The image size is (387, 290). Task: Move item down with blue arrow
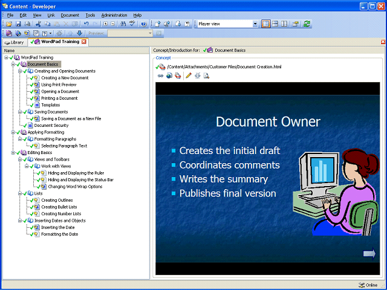pos(79,33)
